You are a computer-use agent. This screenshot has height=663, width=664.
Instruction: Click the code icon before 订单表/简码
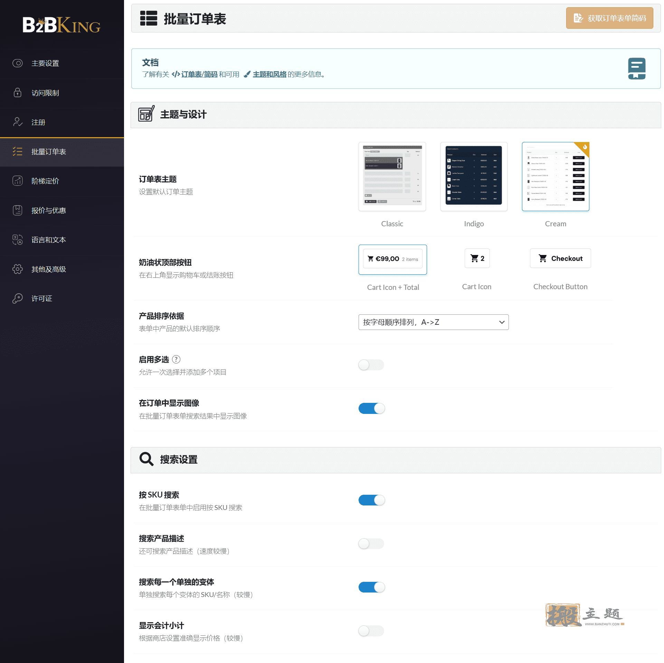(x=176, y=74)
